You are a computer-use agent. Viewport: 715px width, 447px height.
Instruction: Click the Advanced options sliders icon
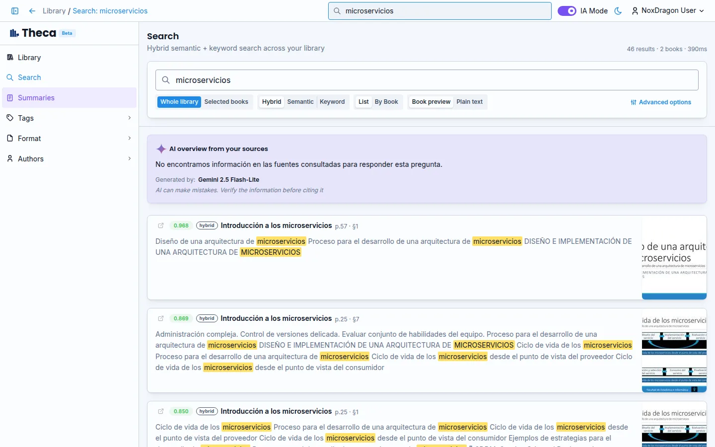[634, 102]
